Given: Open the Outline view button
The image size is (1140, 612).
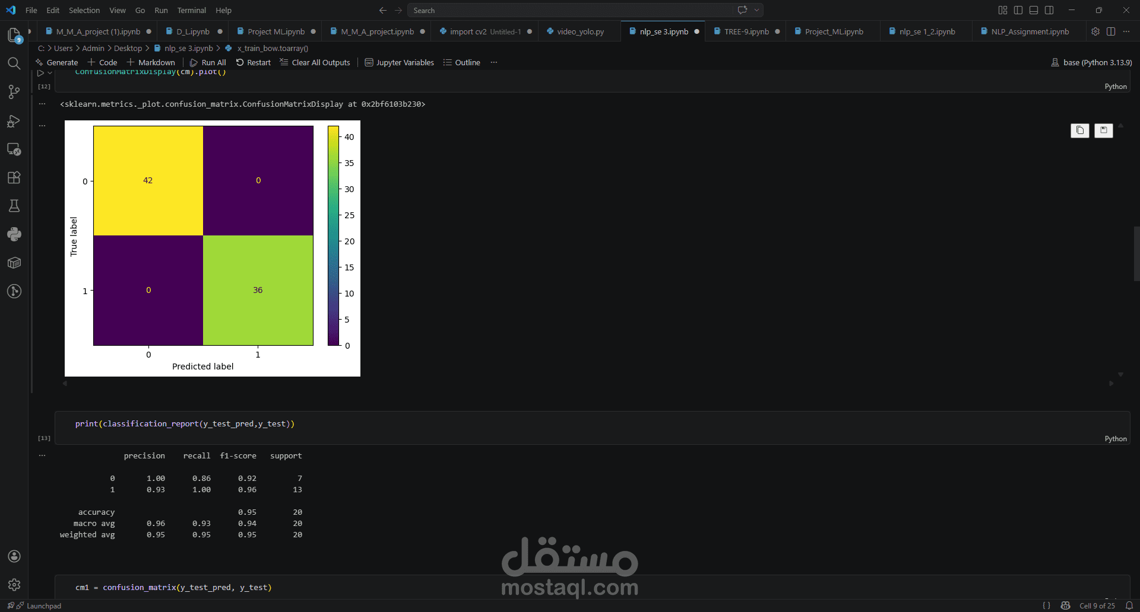Looking at the screenshot, I should (462, 62).
